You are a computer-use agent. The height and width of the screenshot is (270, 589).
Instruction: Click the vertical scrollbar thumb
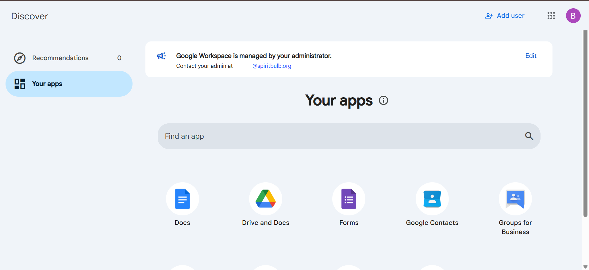(585, 123)
